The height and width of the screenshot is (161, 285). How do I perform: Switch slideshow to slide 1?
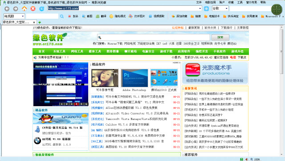61,104
